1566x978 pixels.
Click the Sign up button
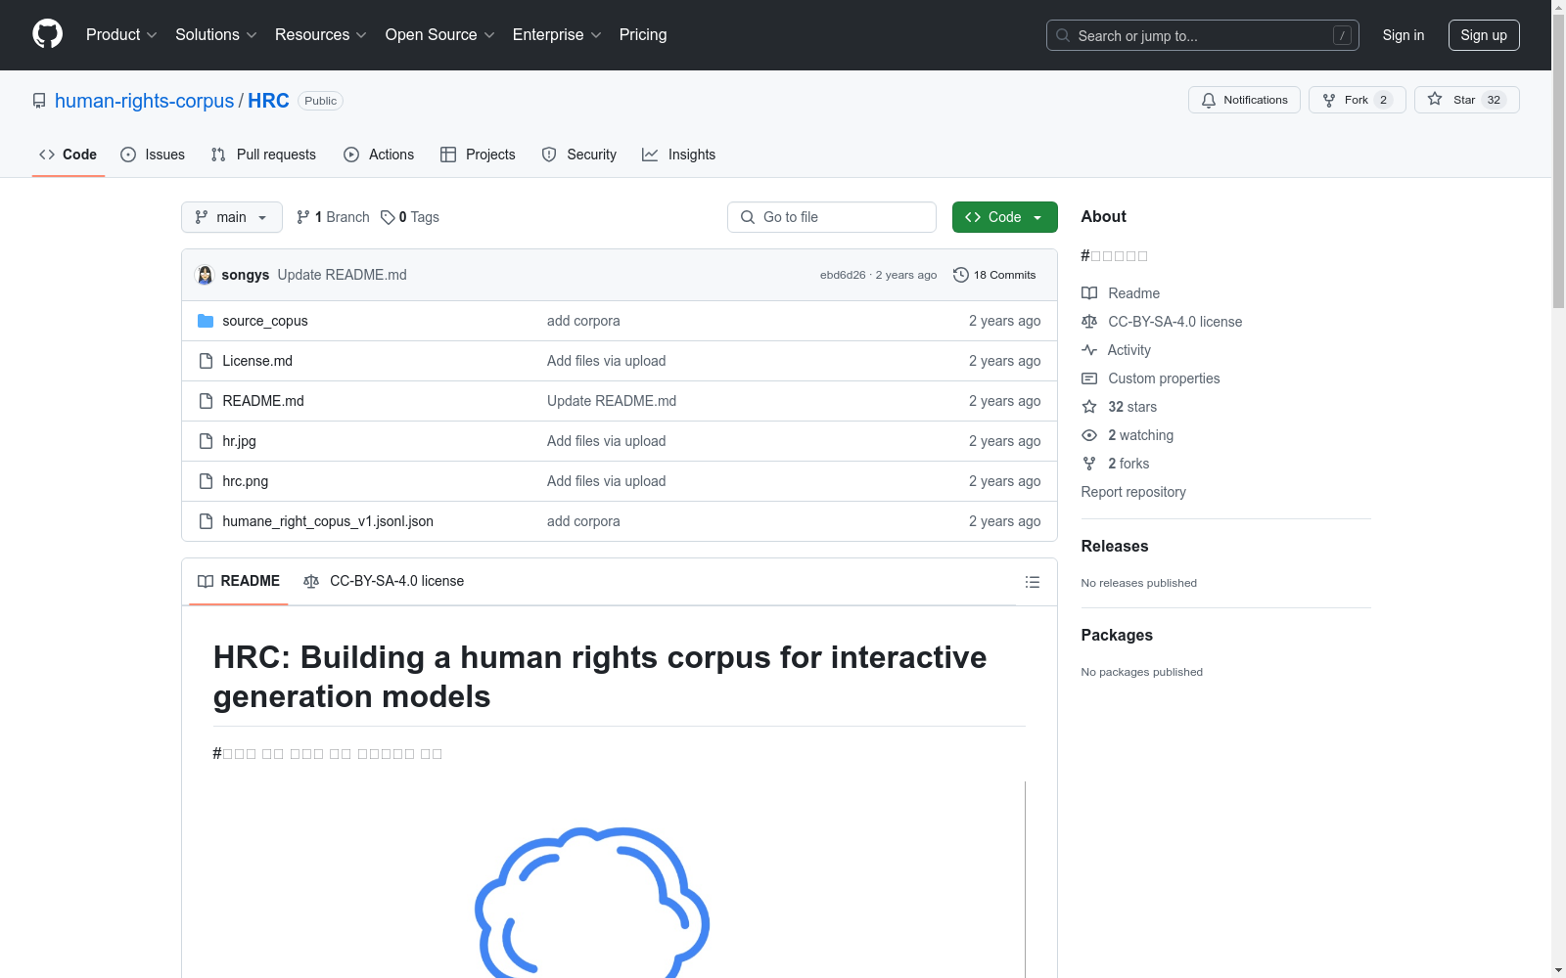1484,35
